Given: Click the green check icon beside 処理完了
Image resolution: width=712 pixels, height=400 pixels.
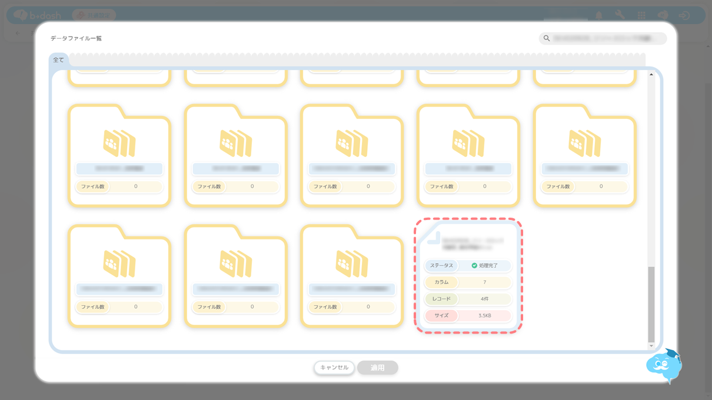Looking at the screenshot, I should click(x=474, y=266).
